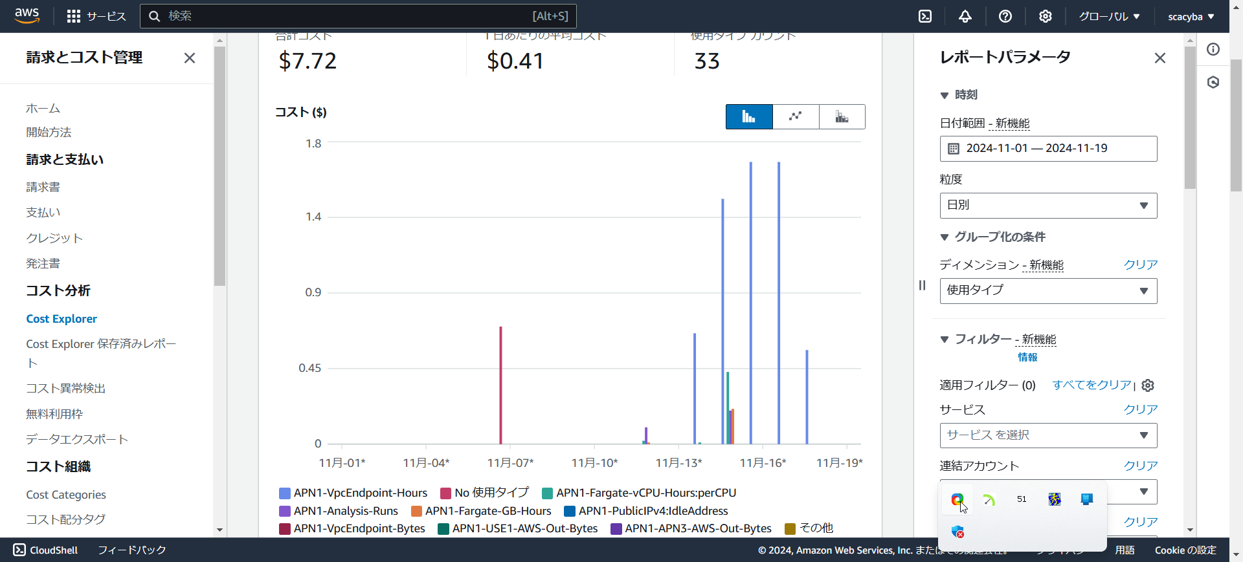Open 支払い in sidebar
This screenshot has height=562, width=1243.
click(43, 213)
